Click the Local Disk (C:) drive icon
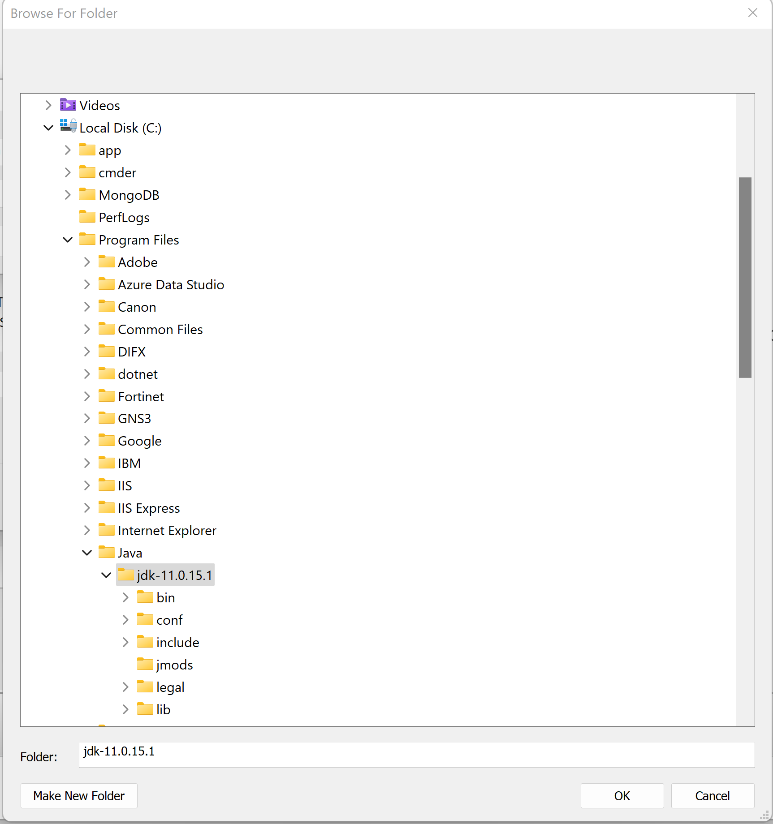Image resolution: width=773 pixels, height=824 pixels. tap(68, 127)
